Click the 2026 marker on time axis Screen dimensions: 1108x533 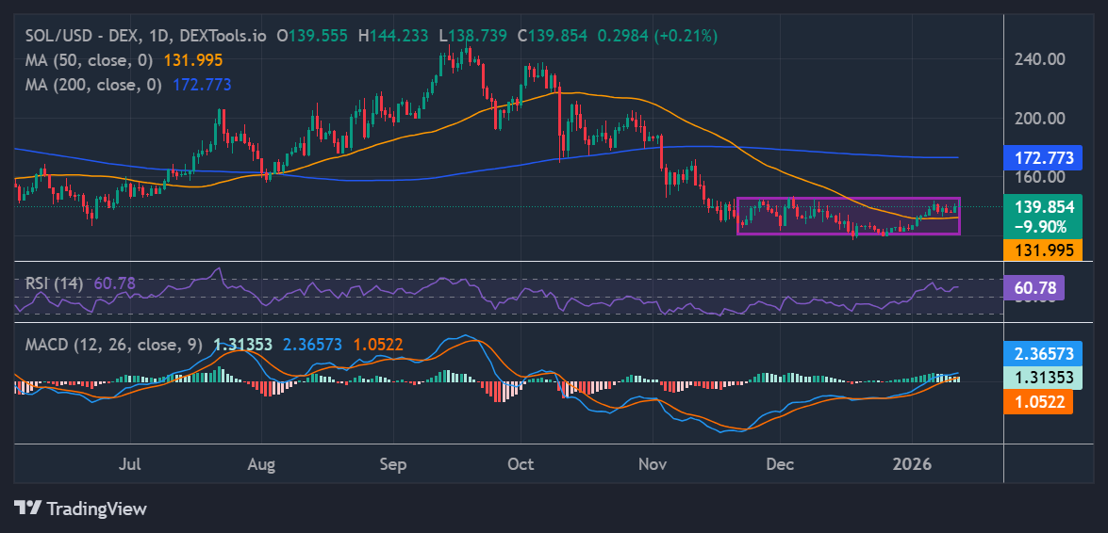pos(912,464)
